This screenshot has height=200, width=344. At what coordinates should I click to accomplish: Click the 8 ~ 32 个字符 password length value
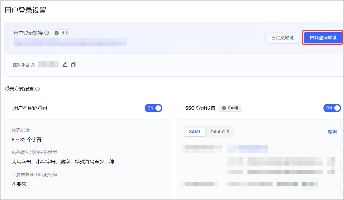pos(27,140)
